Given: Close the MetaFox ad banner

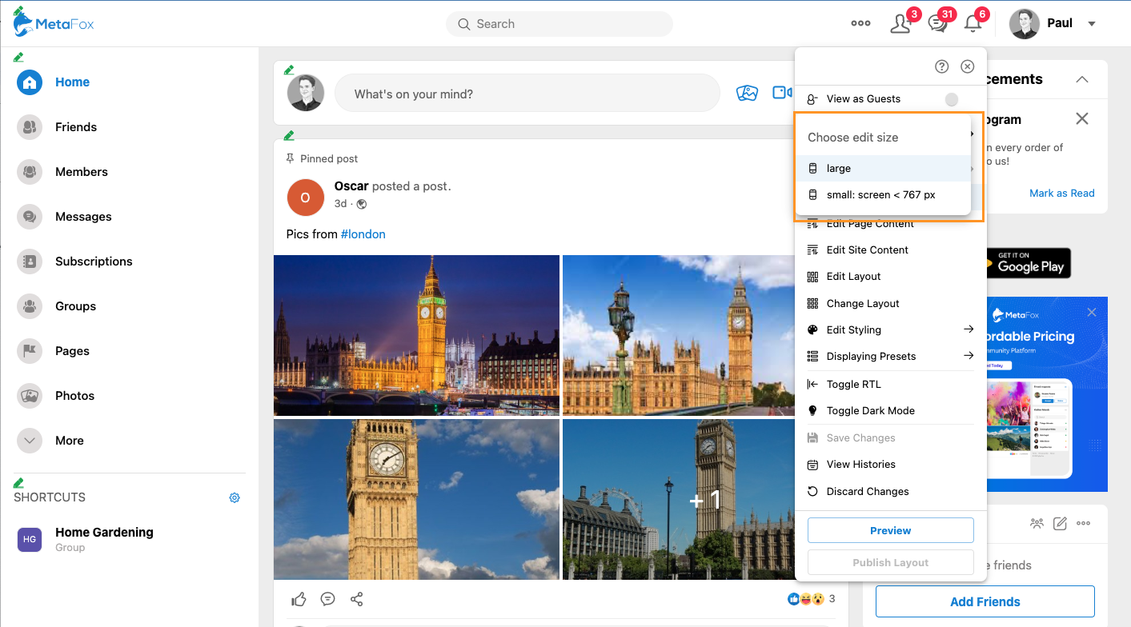Looking at the screenshot, I should pyautogui.click(x=1092, y=312).
